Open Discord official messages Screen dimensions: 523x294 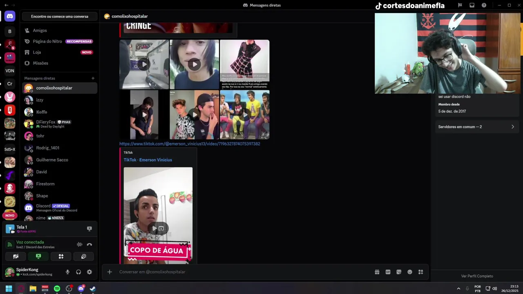tap(60, 208)
